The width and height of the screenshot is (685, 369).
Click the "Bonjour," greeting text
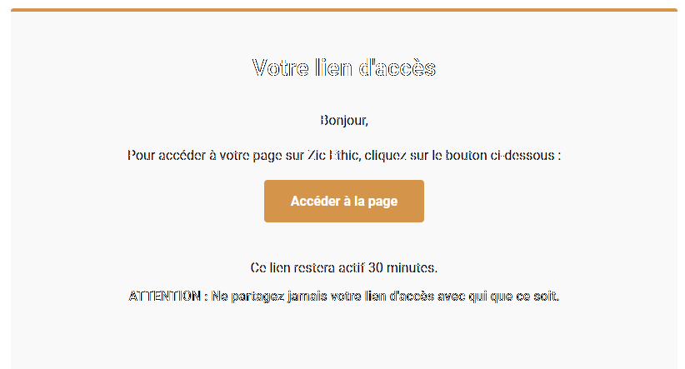coord(343,121)
